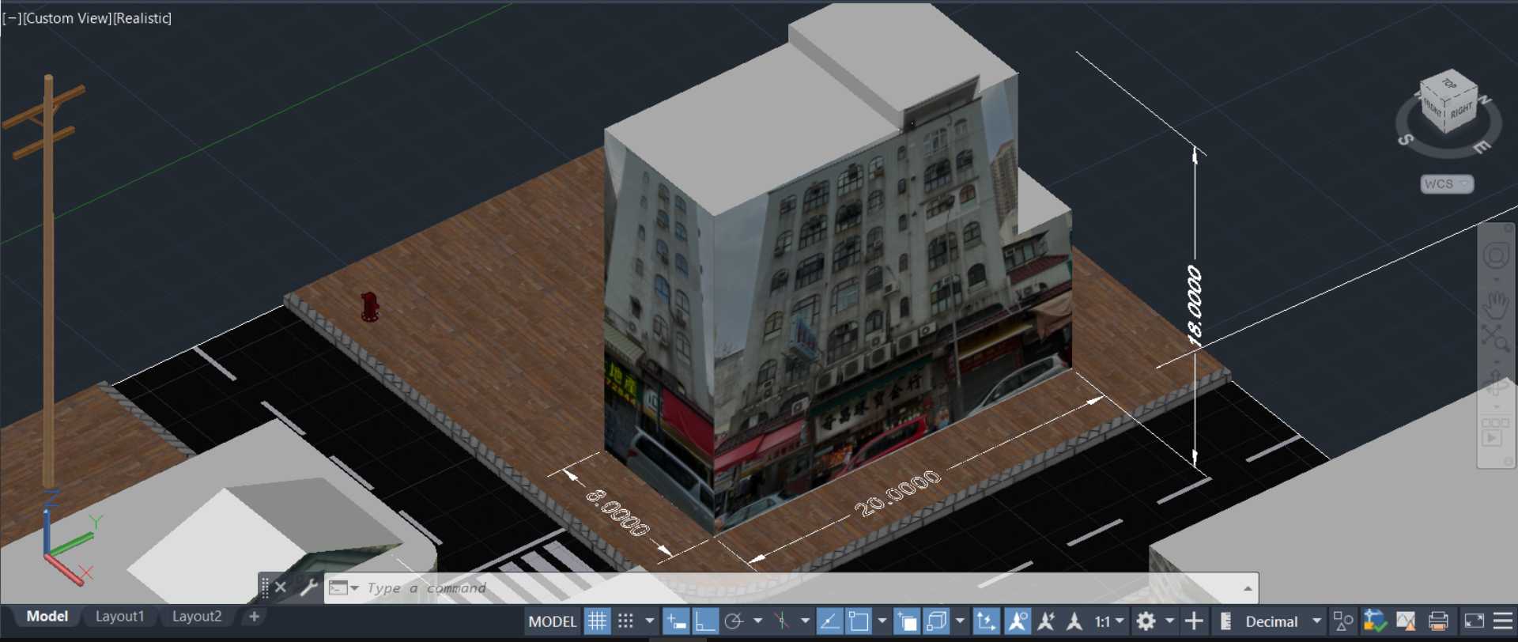Image resolution: width=1518 pixels, height=642 pixels.
Task: Click FRONT face of the ViewCube
Action: tap(1433, 107)
